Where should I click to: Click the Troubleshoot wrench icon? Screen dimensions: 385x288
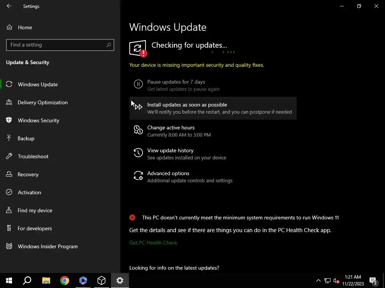click(9, 156)
